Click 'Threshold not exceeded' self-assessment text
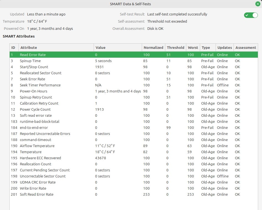262x210 pixels. tap(167, 21)
